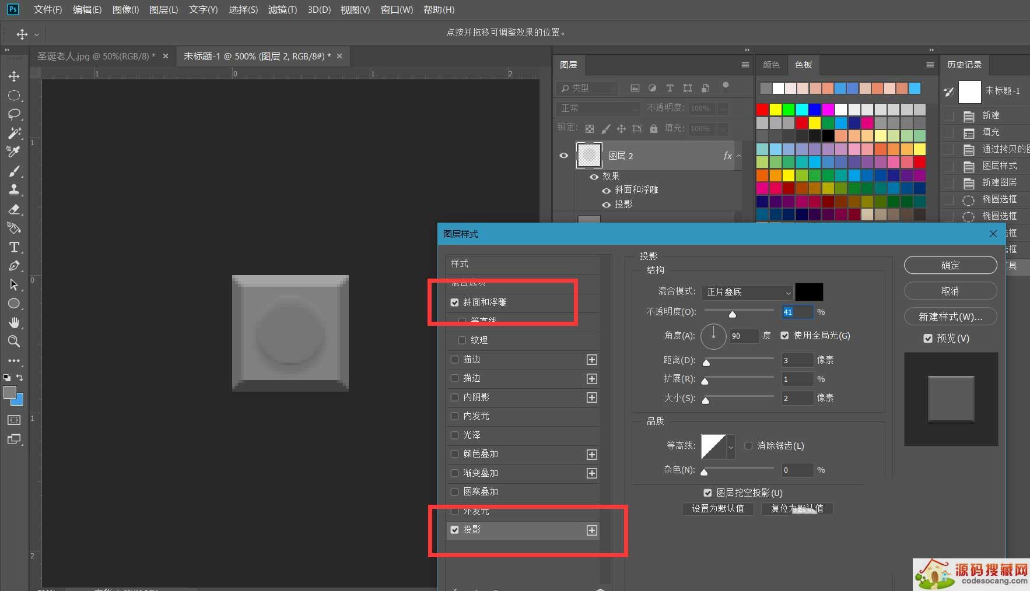1030x591 pixels.
Task: Open the contour (等高线) picker dropdown arrow
Action: click(731, 447)
